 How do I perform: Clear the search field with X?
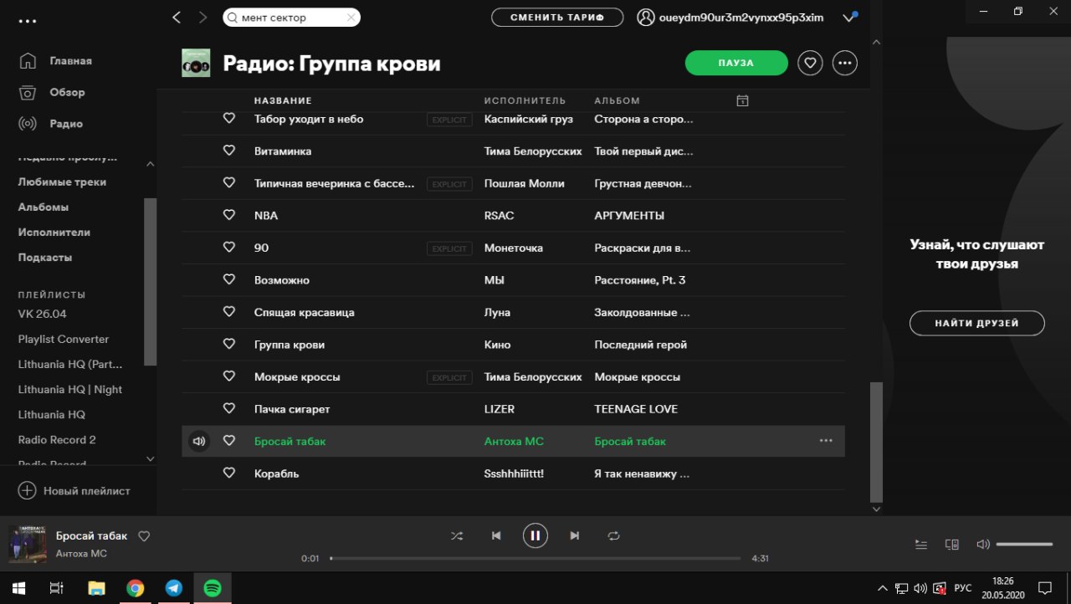351,17
